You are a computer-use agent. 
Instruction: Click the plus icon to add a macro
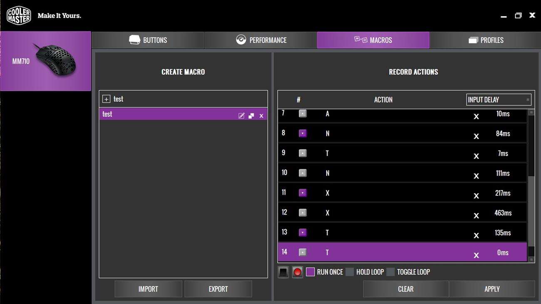tap(106, 99)
